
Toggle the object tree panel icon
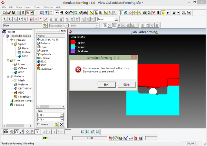tap(28, 13)
